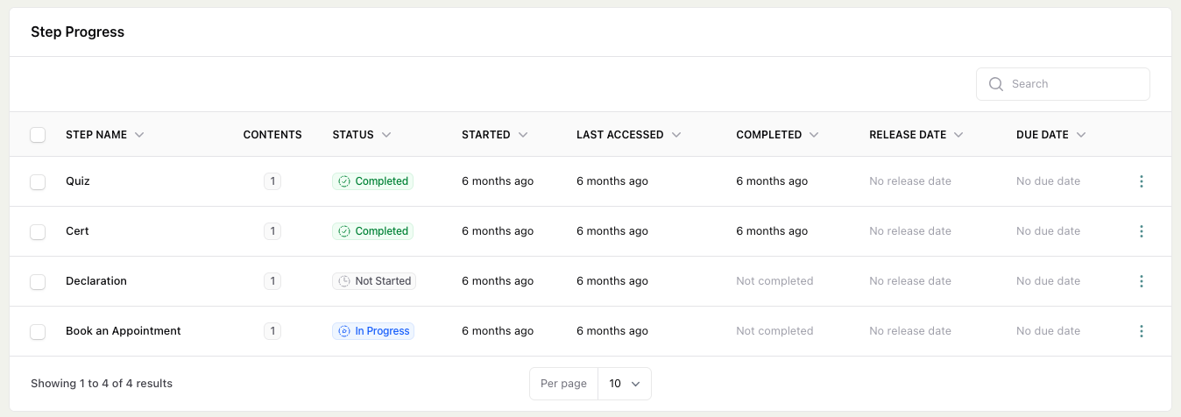Select the Book an Appointment row checkbox
This screenshot has height=417, width=1181.
pos(38,331)
